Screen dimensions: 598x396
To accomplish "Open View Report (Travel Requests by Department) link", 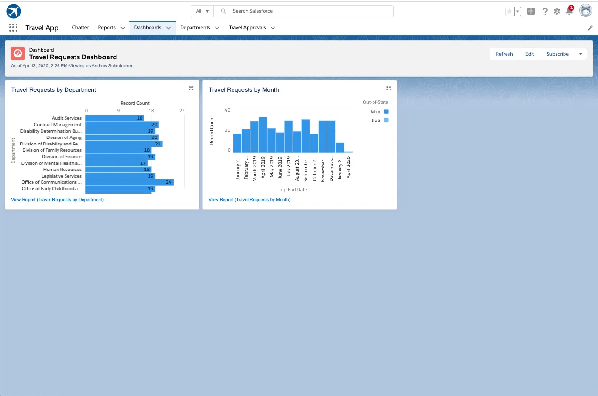I will (x=57, y=200).
